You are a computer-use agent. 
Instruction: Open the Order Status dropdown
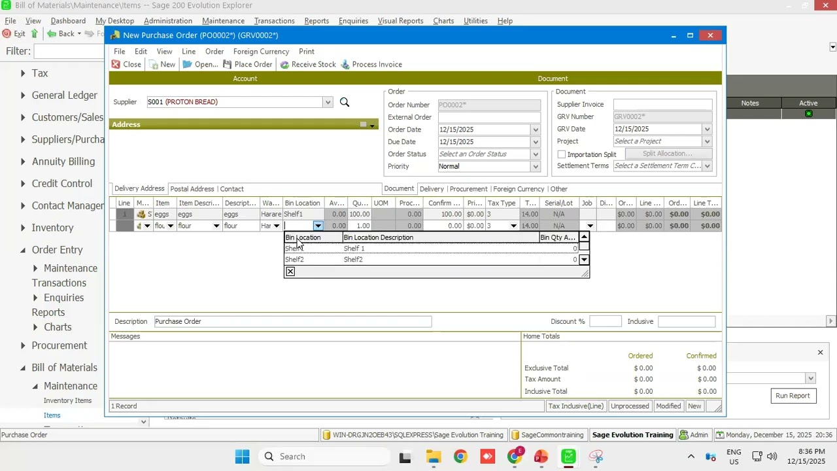(536, 154)
